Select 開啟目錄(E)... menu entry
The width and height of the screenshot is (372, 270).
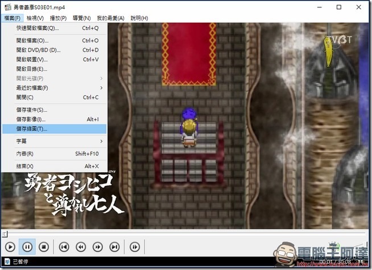pos(55,69)
